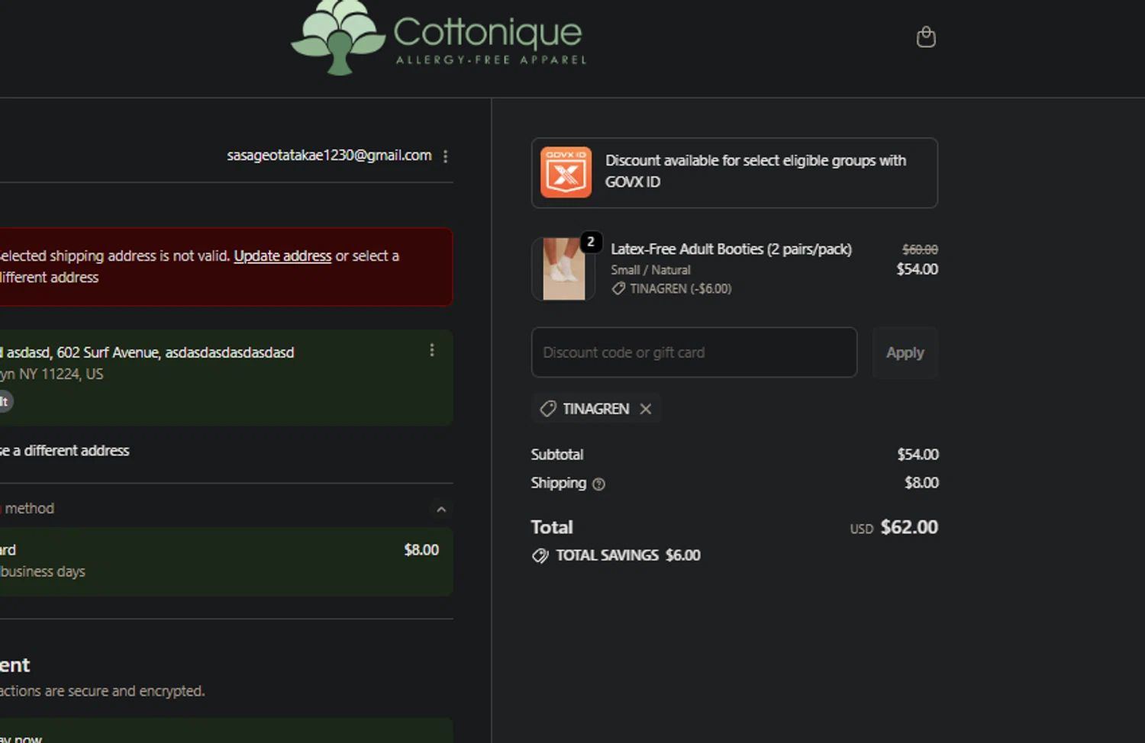Viewport: 1145px width, 743px height.
Task: Click the Total Savings tag icon
Action: 540,555
